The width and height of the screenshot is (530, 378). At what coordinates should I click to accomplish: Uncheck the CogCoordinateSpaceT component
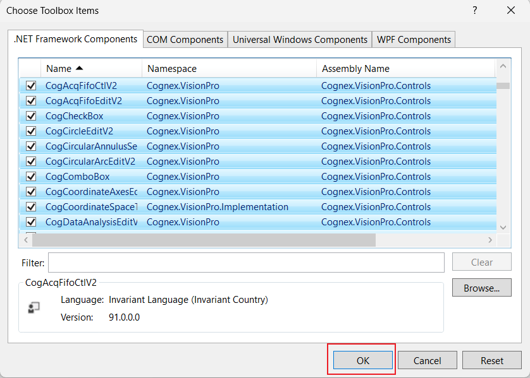coord(30,206)
